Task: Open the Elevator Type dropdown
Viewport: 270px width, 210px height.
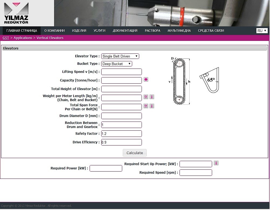Action: pos(120,56)
